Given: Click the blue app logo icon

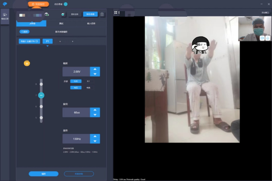Looking at the screenshot, I should pyautogui.click(x=5, y=4).
